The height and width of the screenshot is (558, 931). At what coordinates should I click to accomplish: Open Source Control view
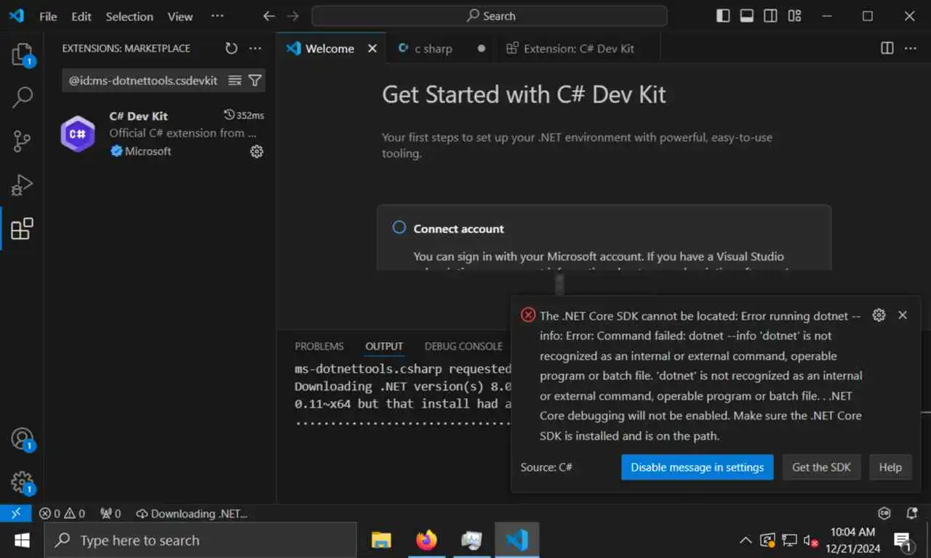[22, 141]
